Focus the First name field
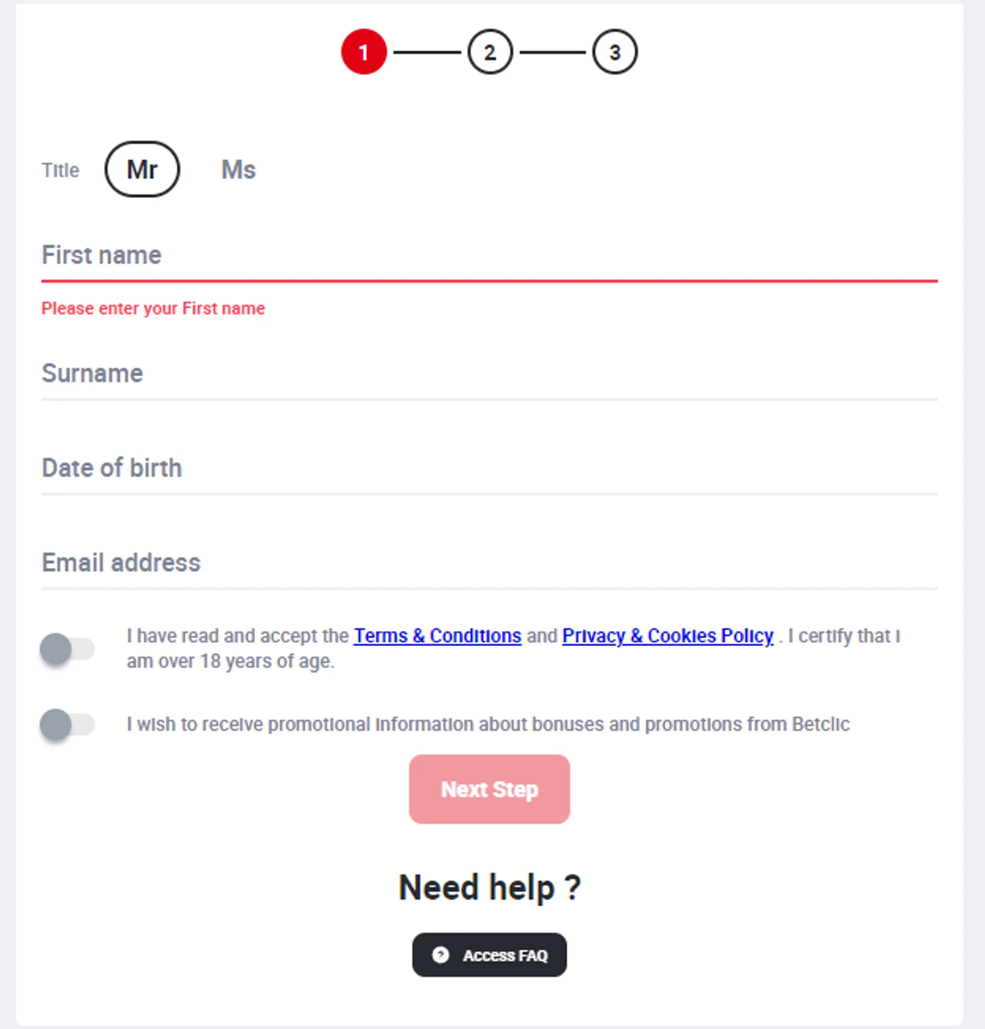 point(489,256)
